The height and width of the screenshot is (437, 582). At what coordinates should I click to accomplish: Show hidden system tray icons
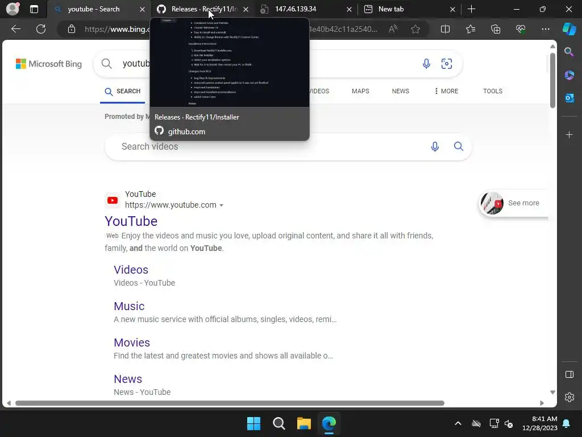[x=458, y=423]
